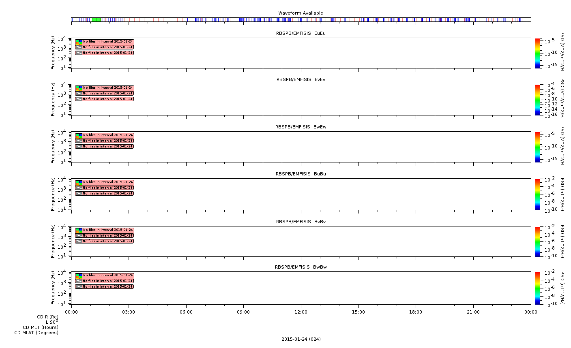Click the RBSPB/EMFISIS EwEw panel title

click(x=301, y=127)
